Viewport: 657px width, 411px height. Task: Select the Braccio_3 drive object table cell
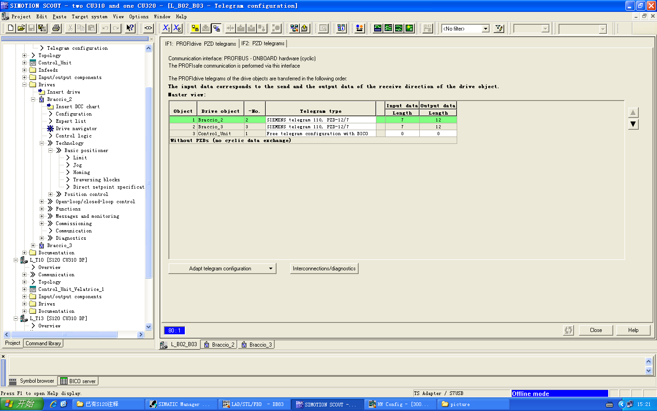[x=220, y=127]
